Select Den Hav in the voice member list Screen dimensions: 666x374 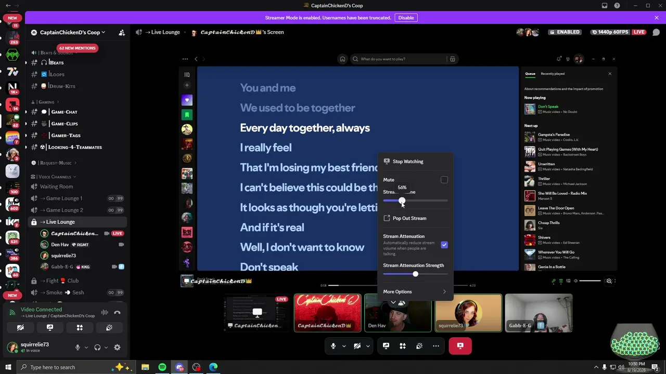tap(83, 245)
